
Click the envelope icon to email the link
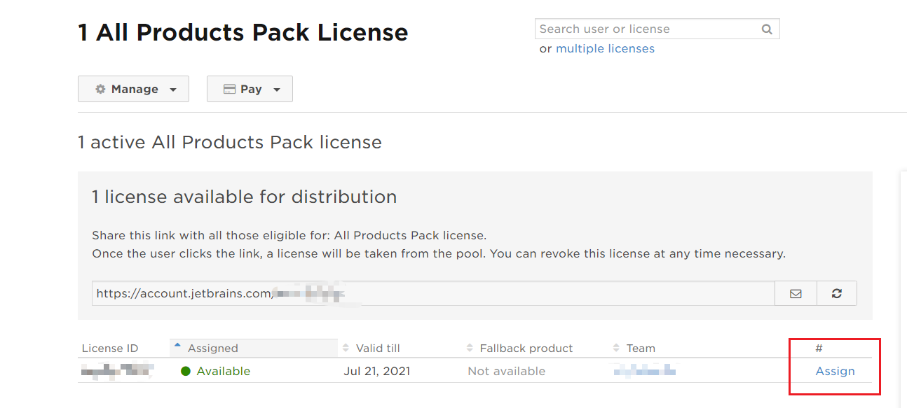[x=796, y=294]
